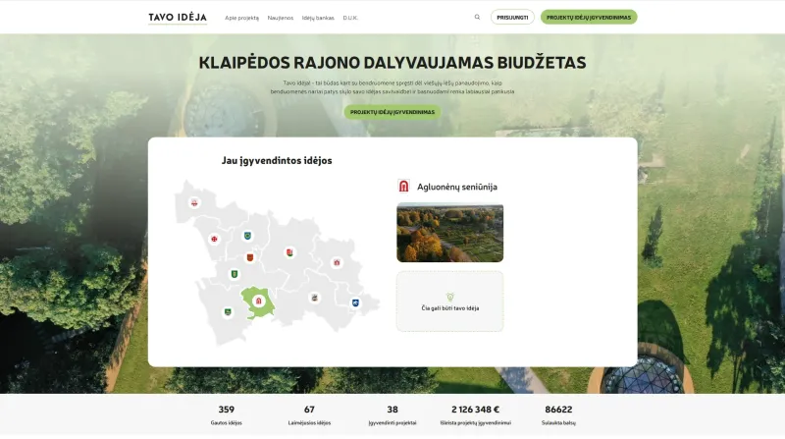Click the lightbulb idea icon in dashed card
Viewport: 785px width, 439px height.
click(450, 297)
